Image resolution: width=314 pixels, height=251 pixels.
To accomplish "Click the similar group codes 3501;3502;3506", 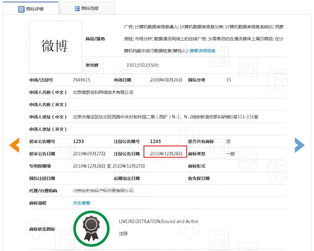I will 143,65.
